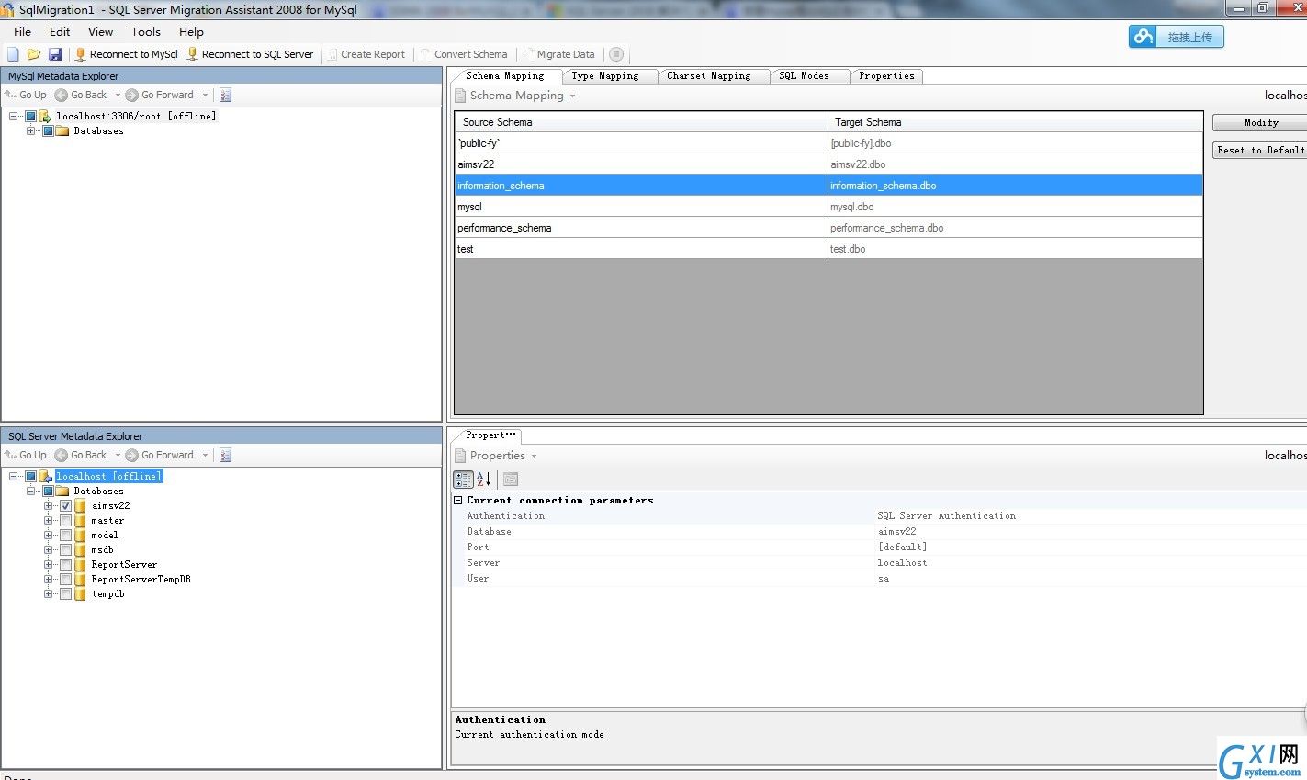
Task: Click the Open Project folder icon
Action: 34,54
